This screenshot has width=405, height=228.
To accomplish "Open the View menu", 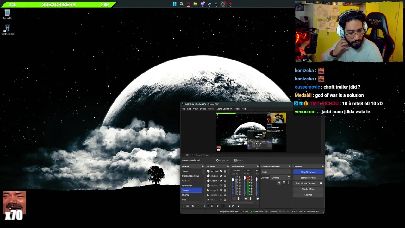I will point(196,109).
